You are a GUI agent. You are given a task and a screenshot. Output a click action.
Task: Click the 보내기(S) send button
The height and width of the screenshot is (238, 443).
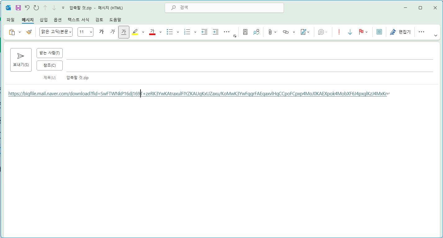click(21, 60)
